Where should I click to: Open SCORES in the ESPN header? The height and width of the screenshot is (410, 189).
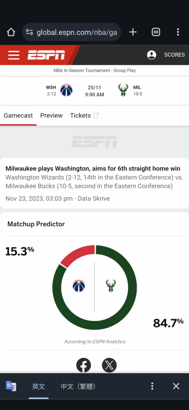[174, 55]
